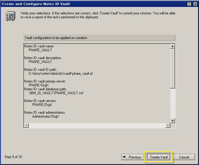Image resolution: width=199 pixels, height=165 pixels.
Task: Open the help question mark in title bar
Action: pyautogui.click(x=189, y=4)
